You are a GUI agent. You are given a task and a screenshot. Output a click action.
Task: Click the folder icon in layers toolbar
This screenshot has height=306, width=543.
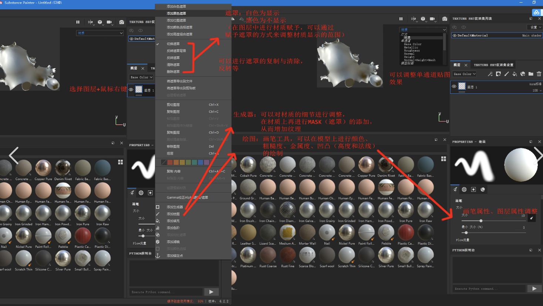click(531, 74)
